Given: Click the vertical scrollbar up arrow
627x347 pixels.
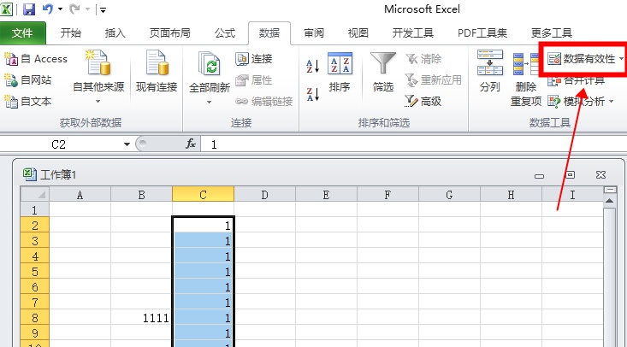Looking at the screenshot, I should coord(609,201).
